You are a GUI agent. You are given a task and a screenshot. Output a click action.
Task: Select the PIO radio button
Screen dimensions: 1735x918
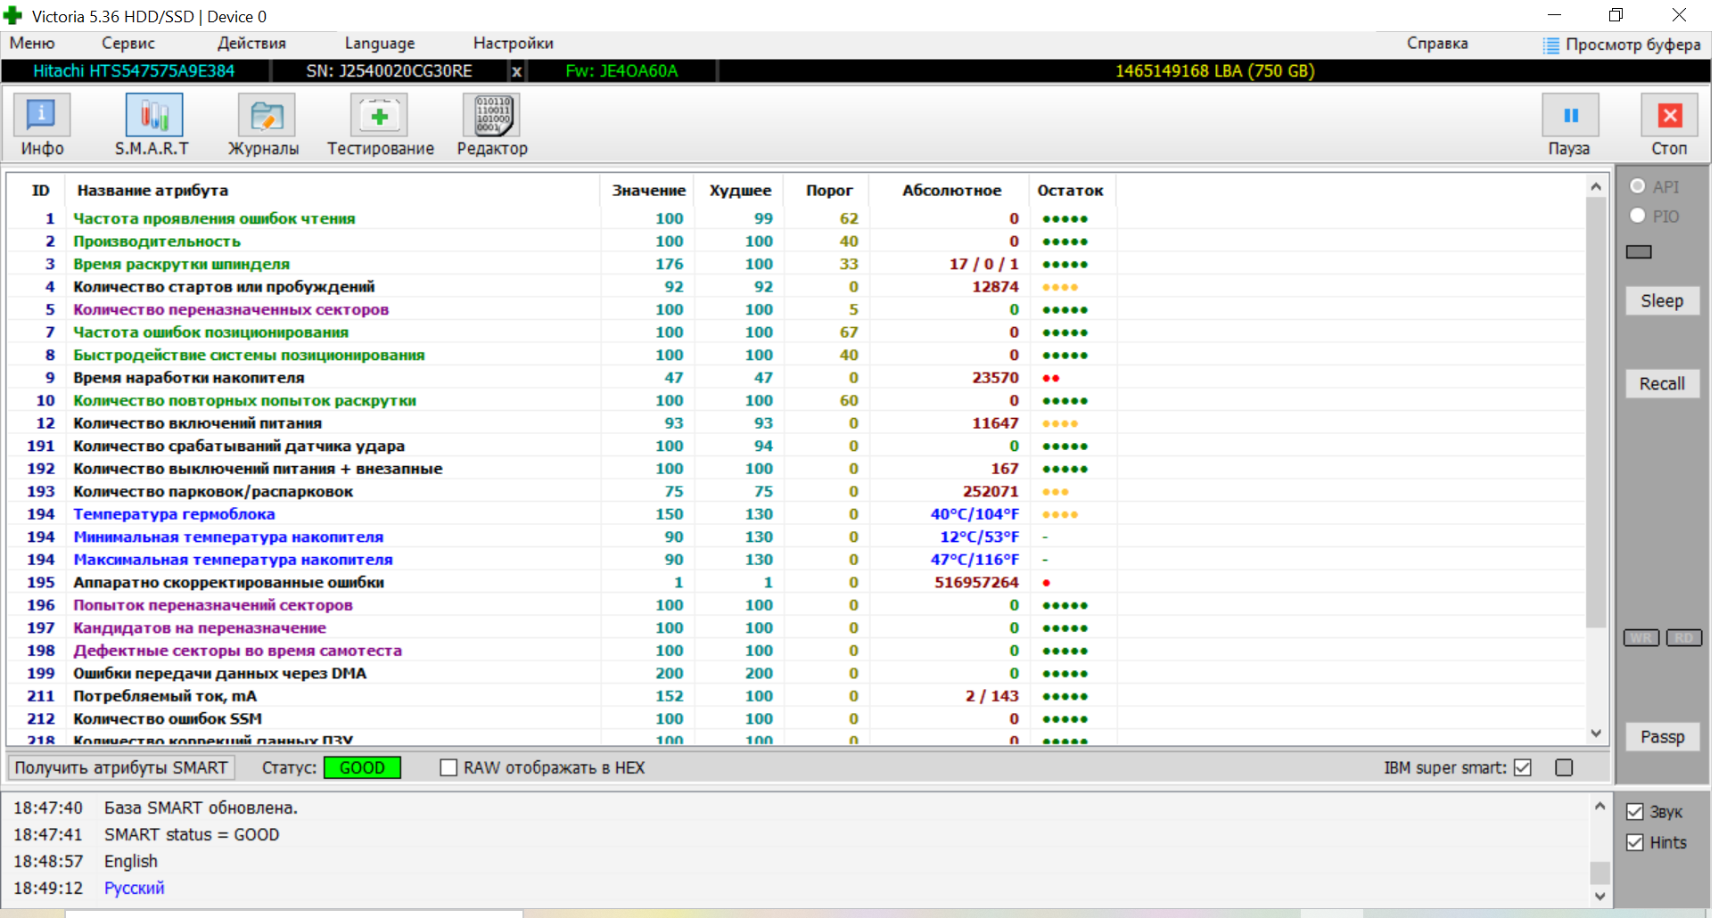pyautogui.click(x=1637, y=216)
